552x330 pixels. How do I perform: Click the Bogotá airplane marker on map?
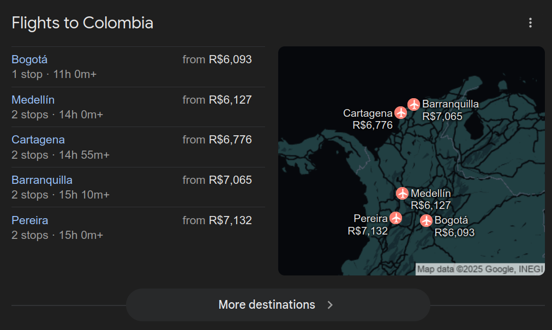(426, 221)
